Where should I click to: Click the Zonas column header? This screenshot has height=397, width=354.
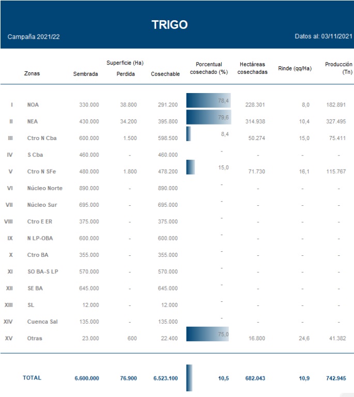click(32, 73)
